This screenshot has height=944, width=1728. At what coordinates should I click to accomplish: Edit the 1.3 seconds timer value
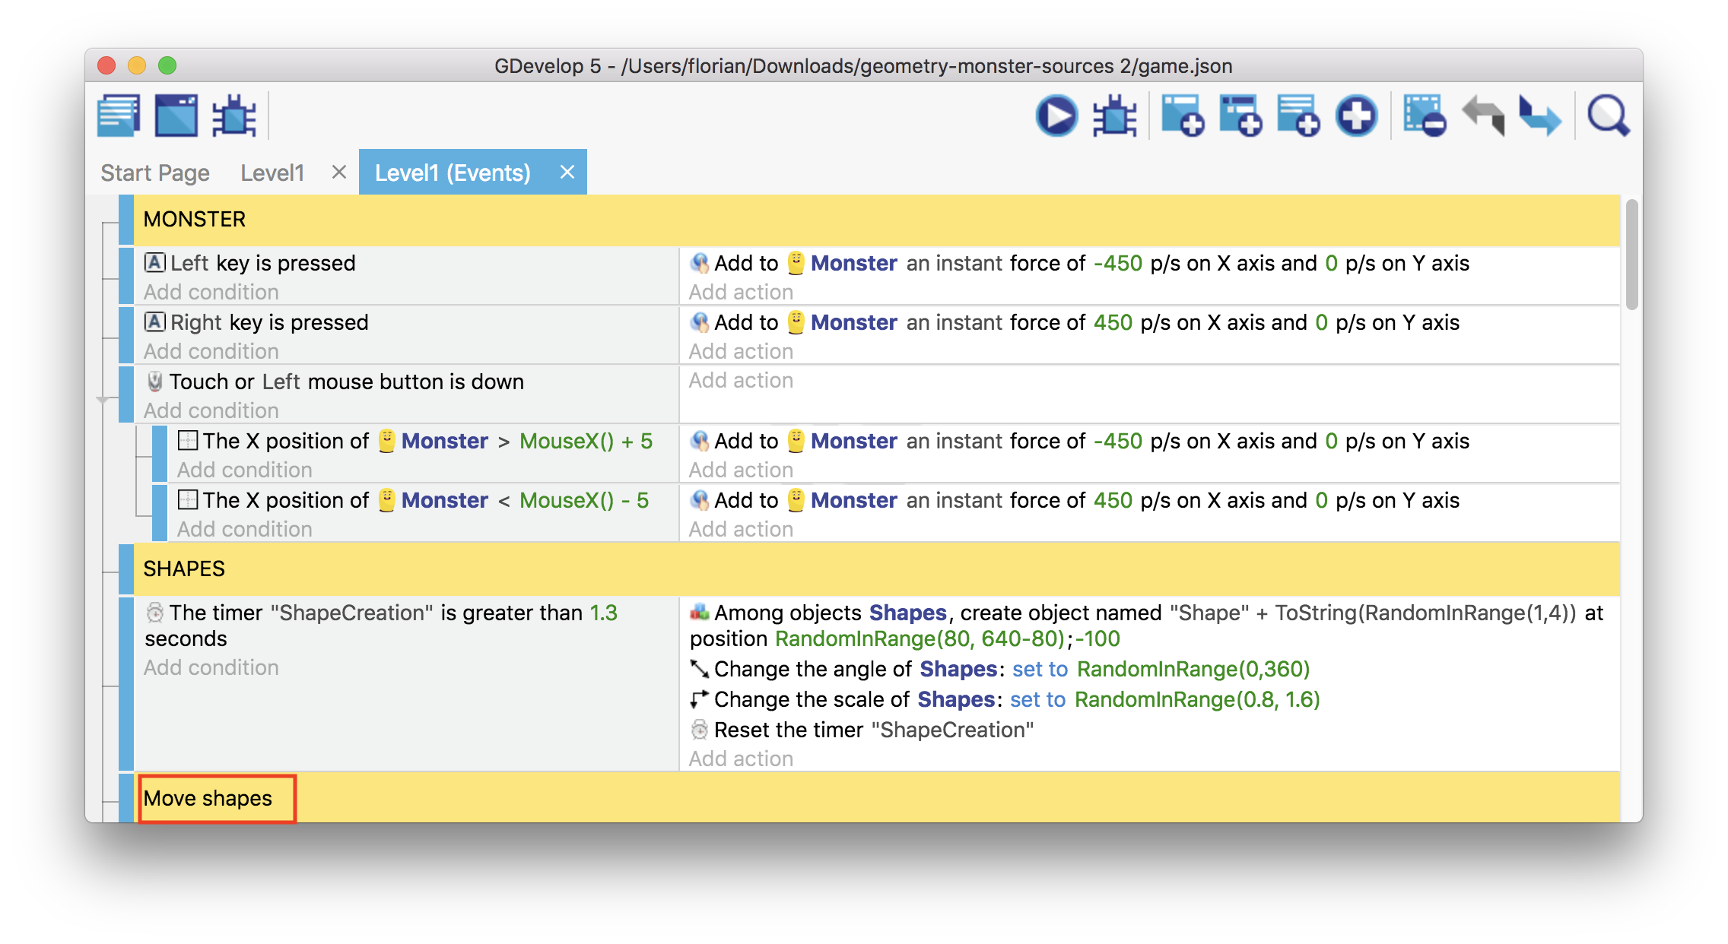pos(604,613)
